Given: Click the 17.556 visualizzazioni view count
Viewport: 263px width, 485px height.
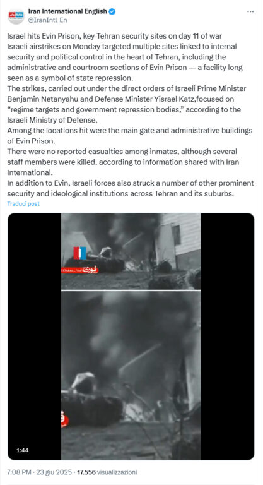Looking at the screenshot, I should point(107,472).
